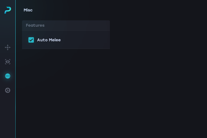Click the P logo in the sidebar
Screen dimensions: 207x138
point(8,10)
